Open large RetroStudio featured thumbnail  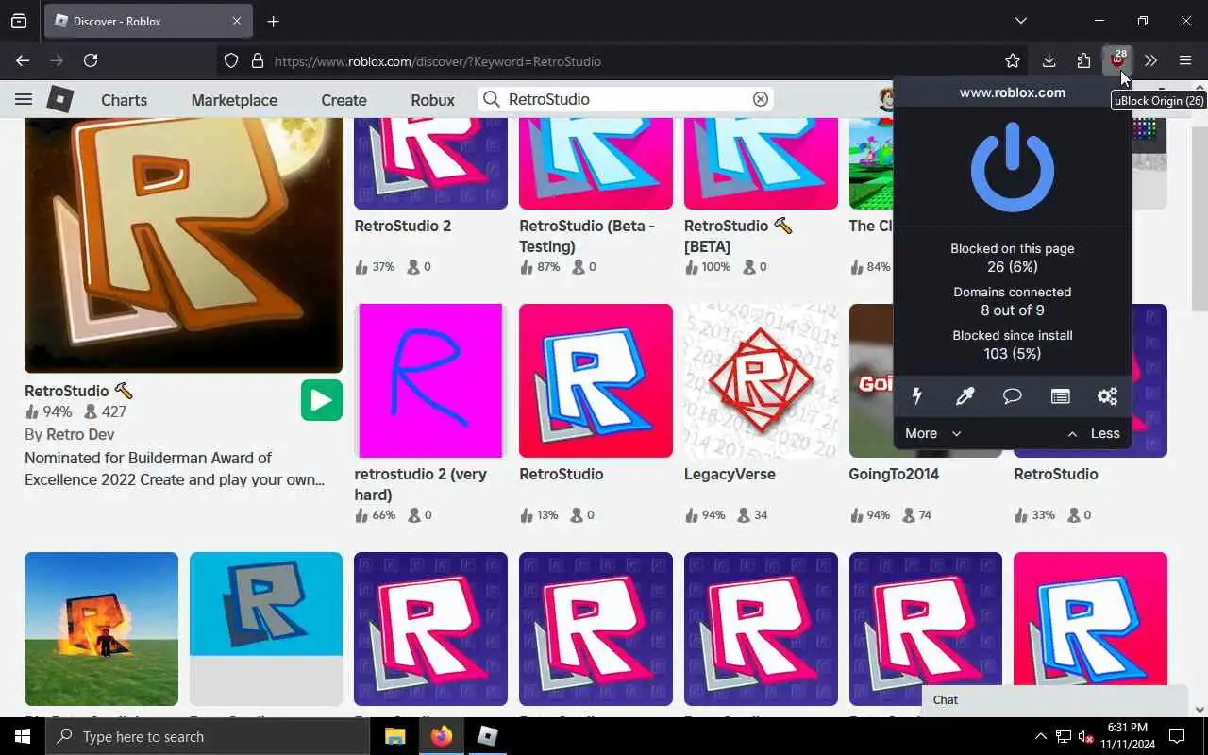(x=183, y=244)
